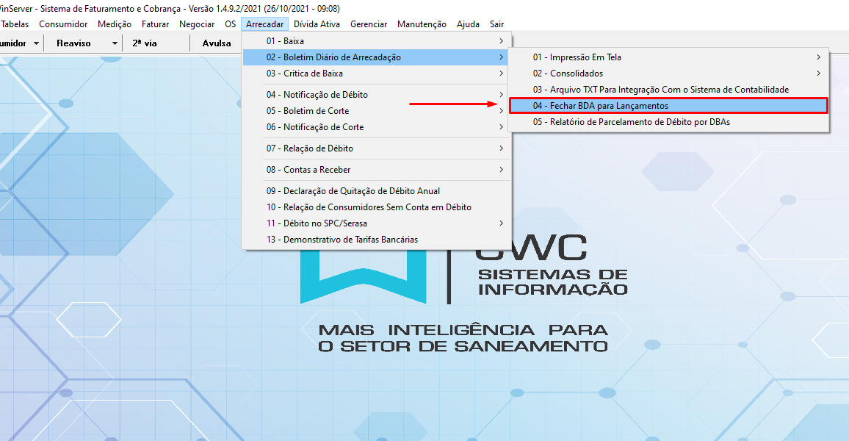The height and width of the screenshot is (441, 849).
Task: Open the Gerenciar menu
Action: pos(369,24)
